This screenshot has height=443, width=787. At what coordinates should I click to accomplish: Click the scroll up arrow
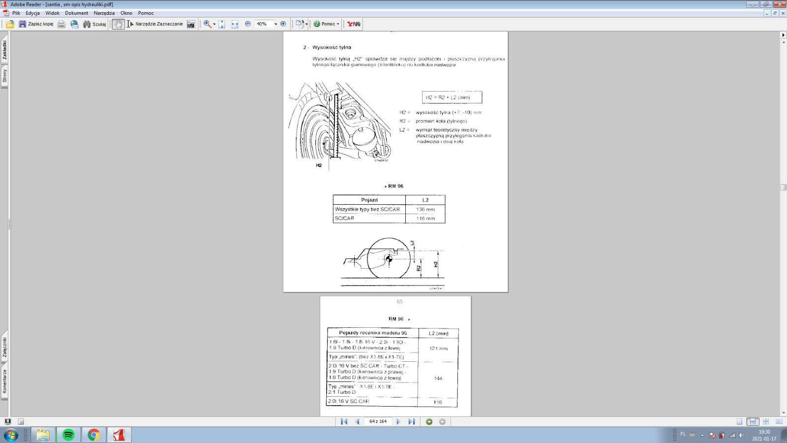coord(784,42)
